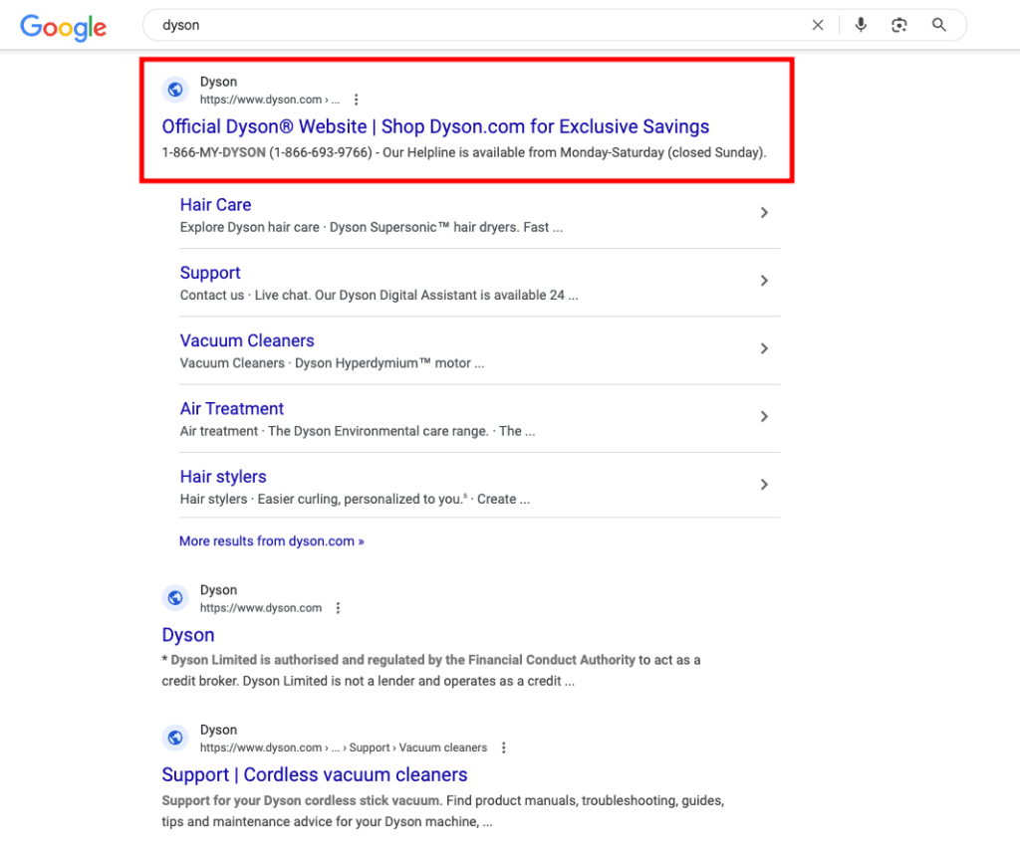1020x853 pixels.
Task: Open the three-dot menu beside dyson.com breadcrumb
Action: [x=356, y=99]
